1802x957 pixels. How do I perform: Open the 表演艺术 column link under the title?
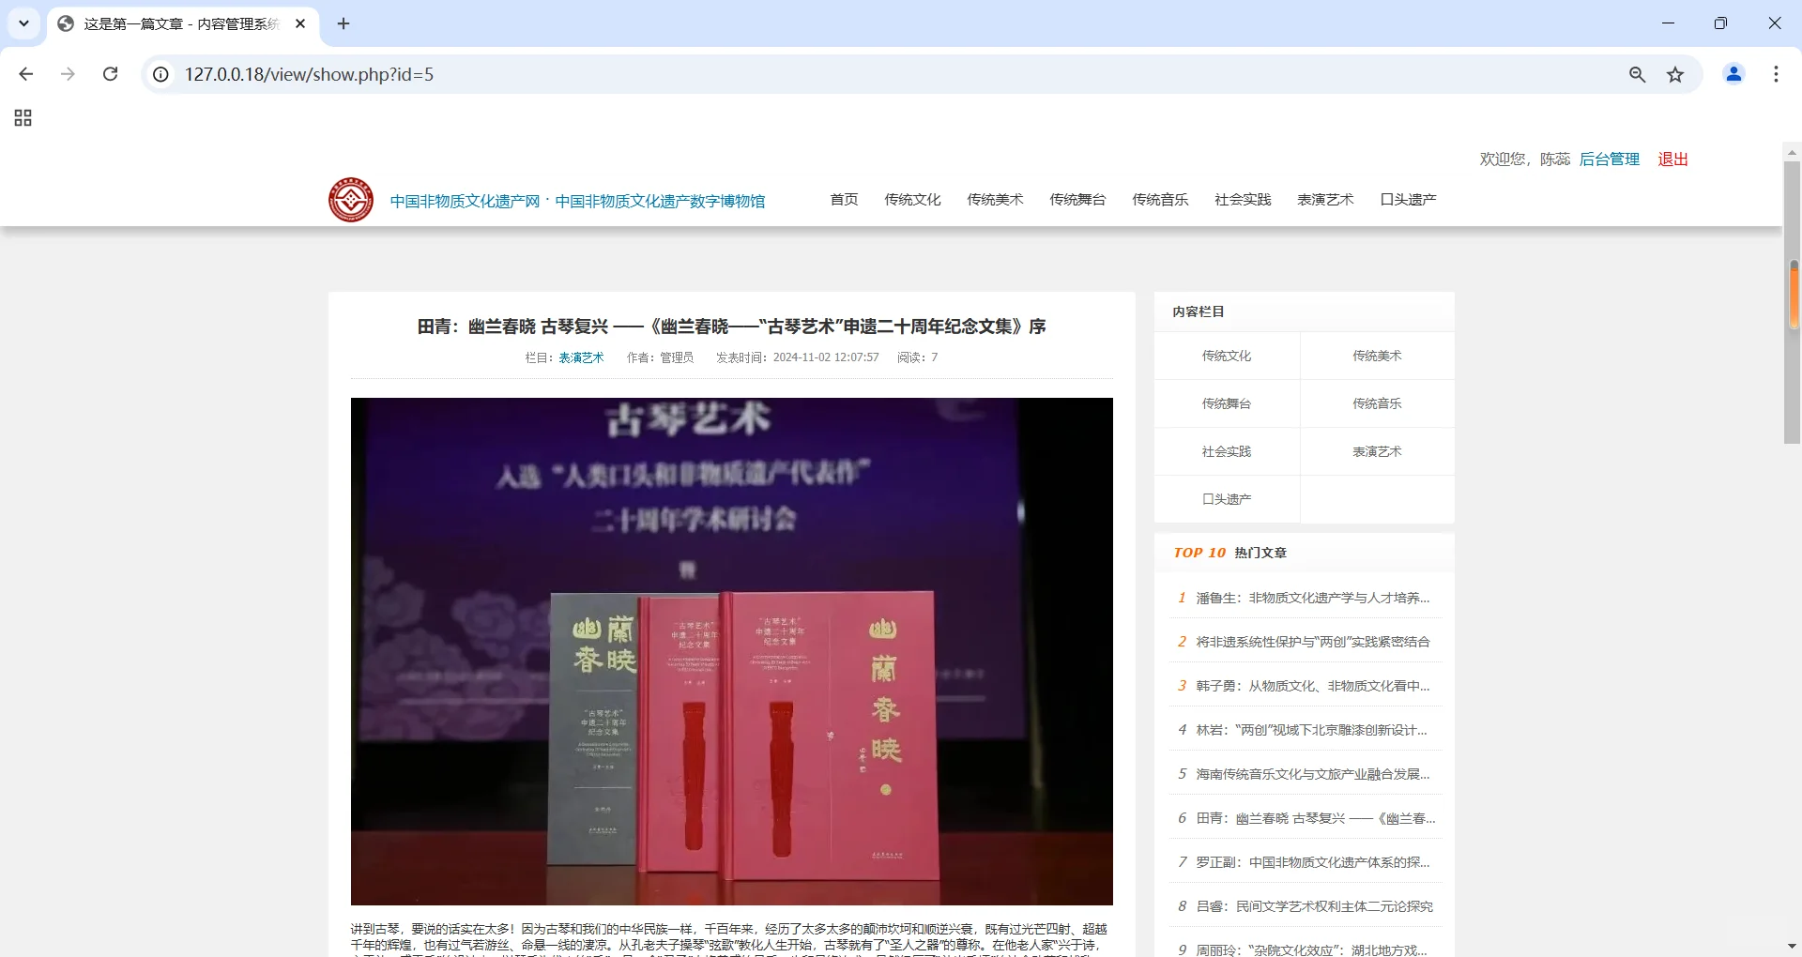tap(580, 357)
